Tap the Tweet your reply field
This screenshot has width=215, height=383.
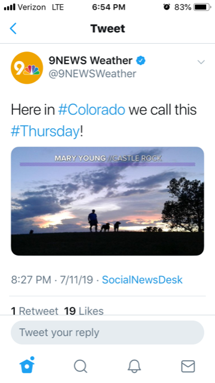[107, 333]
